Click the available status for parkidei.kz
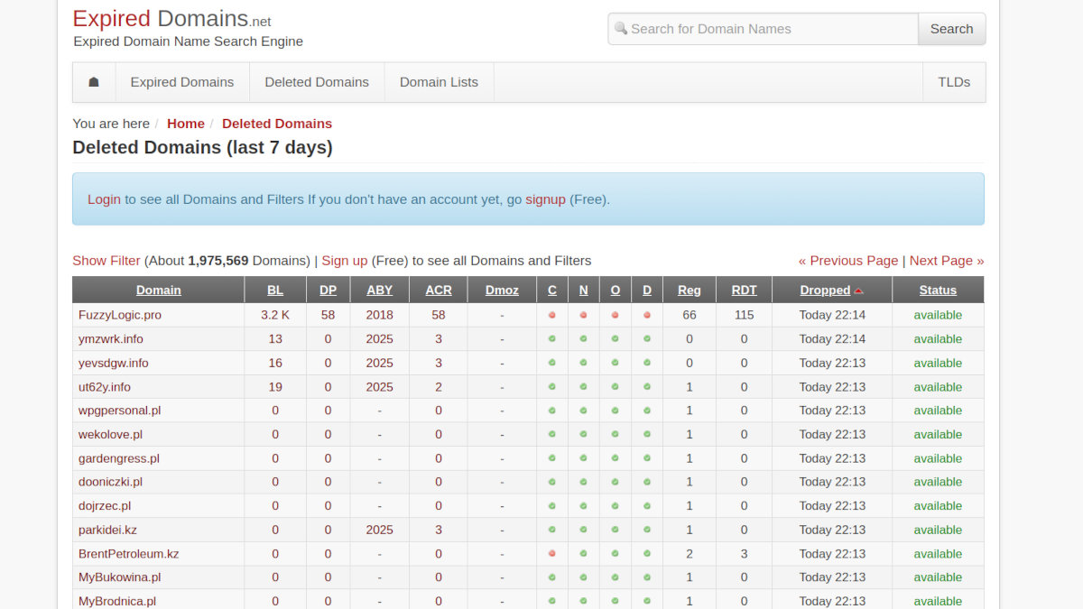The height and width of the screenshot is (609, 1083). [938, 530]
